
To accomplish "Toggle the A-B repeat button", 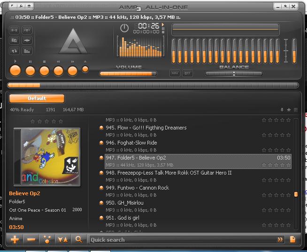I will [14, 30].
